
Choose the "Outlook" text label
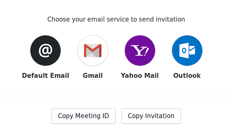tap(187, 76)
